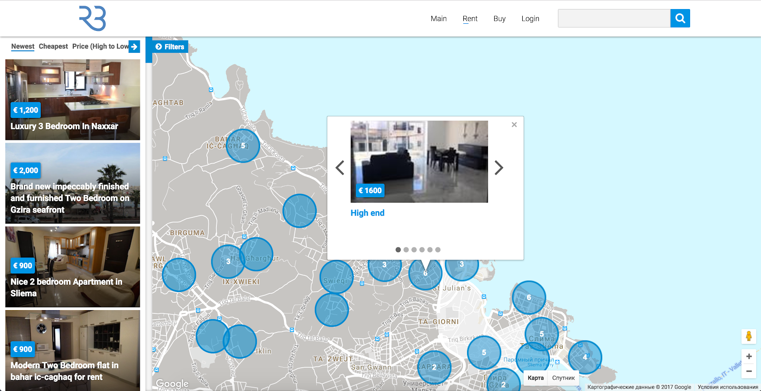
Task: Click the R3 site logo
Action: point(92,19)
